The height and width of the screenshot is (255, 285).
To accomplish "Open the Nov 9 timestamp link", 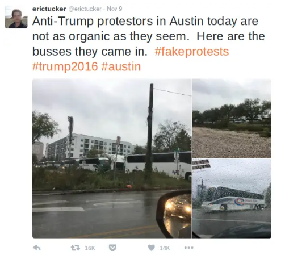I will point(115,9).
